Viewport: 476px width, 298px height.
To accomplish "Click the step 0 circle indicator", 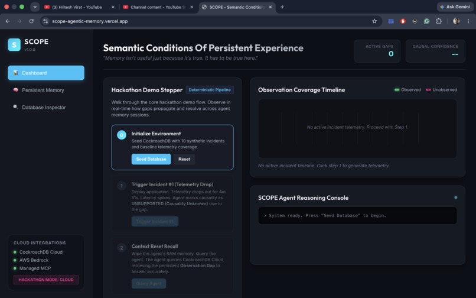I will click(122, 135).
